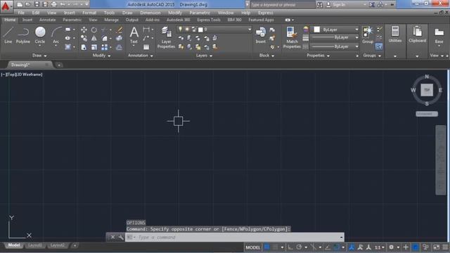The width and height of the screenshot is (450, 253).
Task: Expand the Layers panel
Action: (205, 56)
